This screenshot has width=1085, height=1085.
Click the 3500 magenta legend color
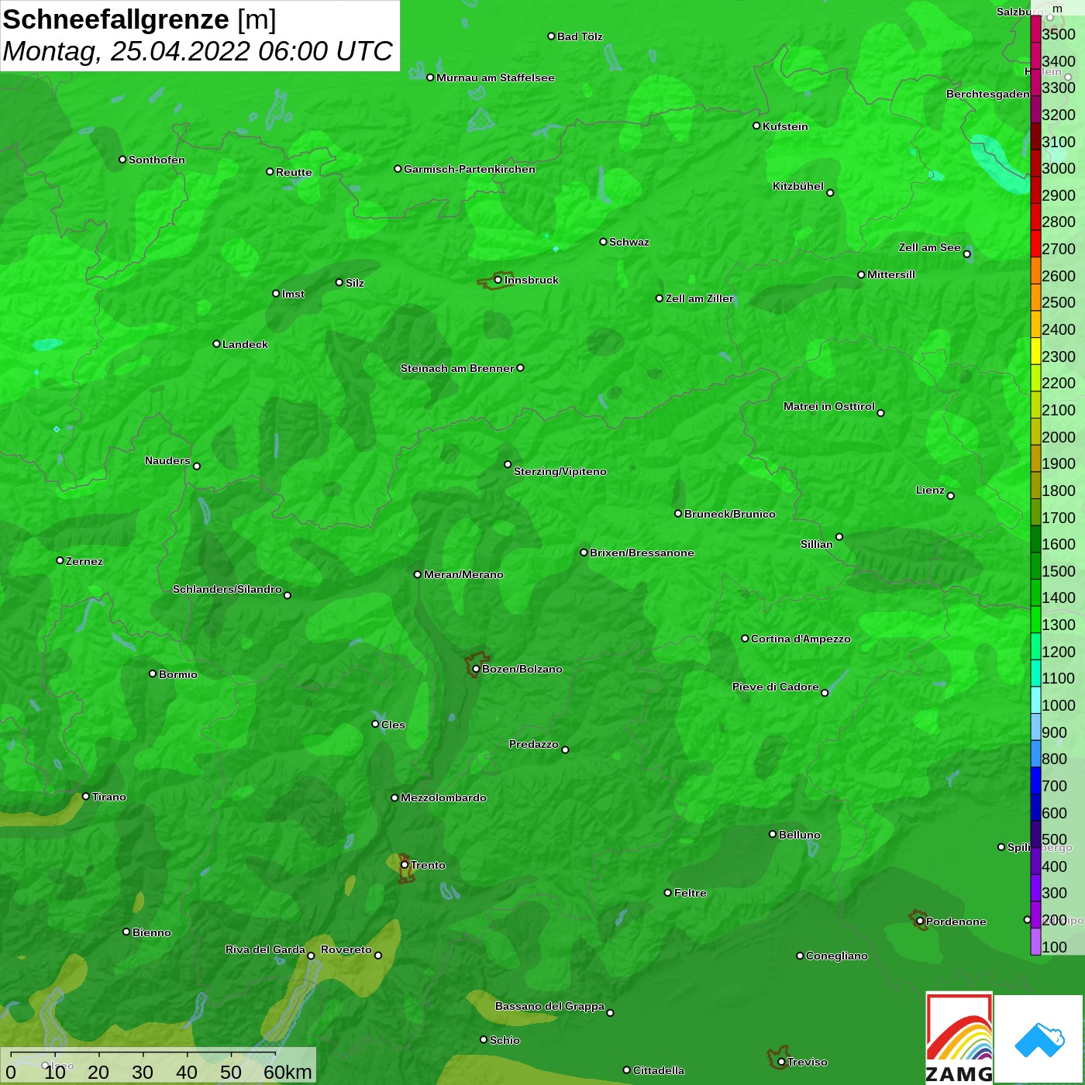tap(1035, 29)
